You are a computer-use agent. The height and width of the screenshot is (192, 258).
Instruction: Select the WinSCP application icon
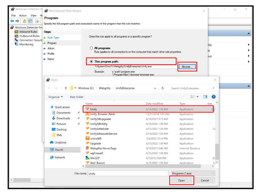tap(88, 158)
